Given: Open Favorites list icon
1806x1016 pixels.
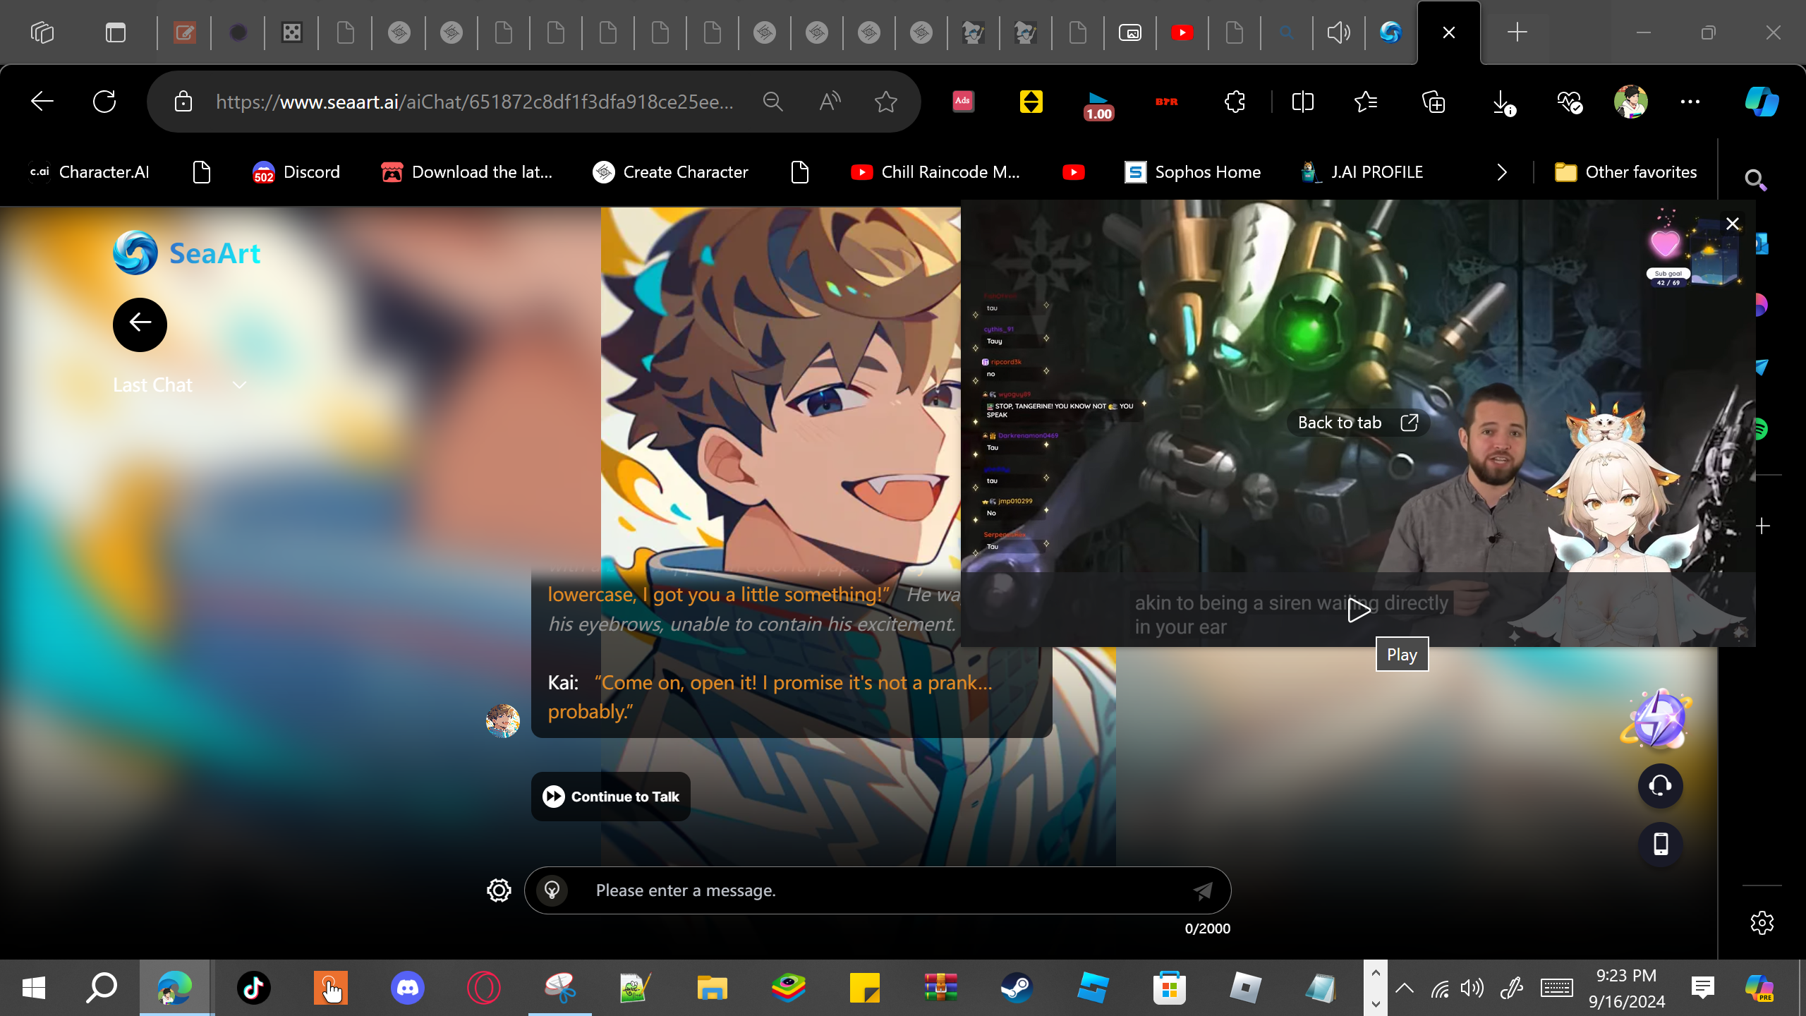Looking at the screenshot, I should pos(1366,102).
